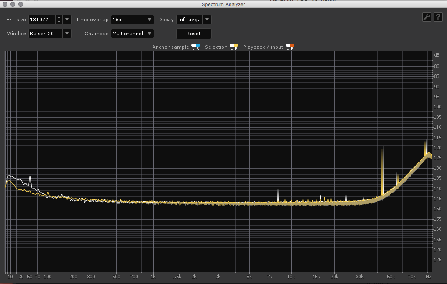This screenshot has width=447, height=284.
Task: Click the 100 Hz frequency axis label
Action: (x=47, y=277)
